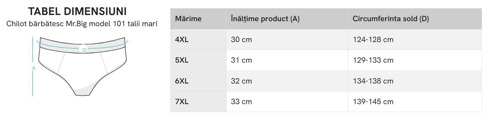489x120 pixels.
Task: Click the 30 cm height value
Action: click(x=241, y=39)
